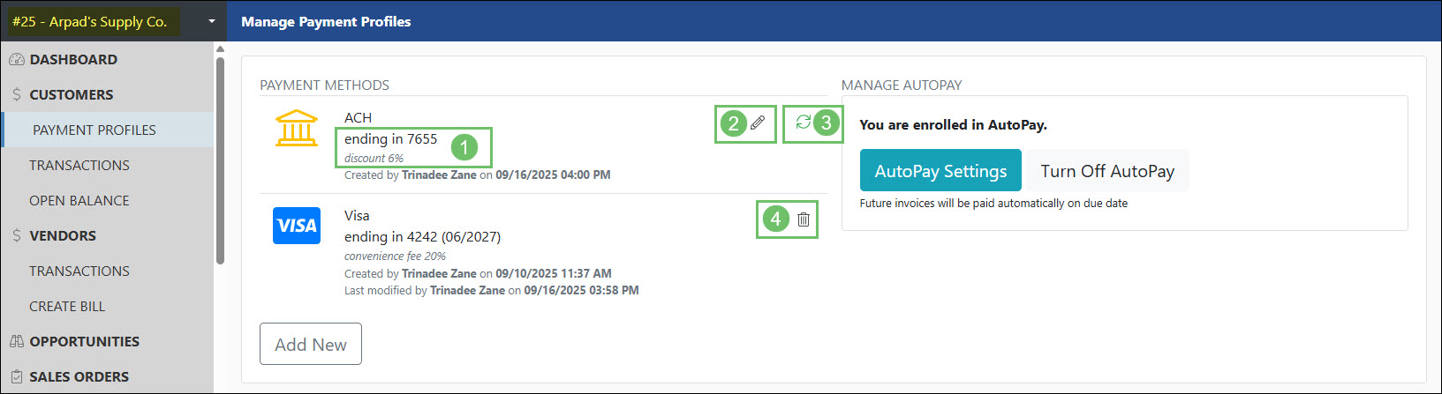Viewport: 1442px width, 394px height.
Task: Click the Sales Orders clipboard icon
Action: [16, 376]
